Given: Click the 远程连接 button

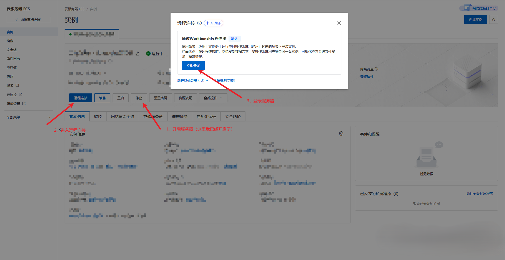Looking at the screenshot, I should pos(81,98).
